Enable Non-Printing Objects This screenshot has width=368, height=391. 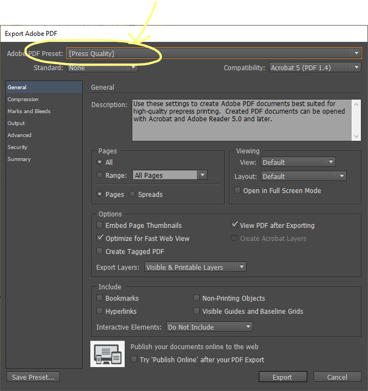(x=197, y=298)
